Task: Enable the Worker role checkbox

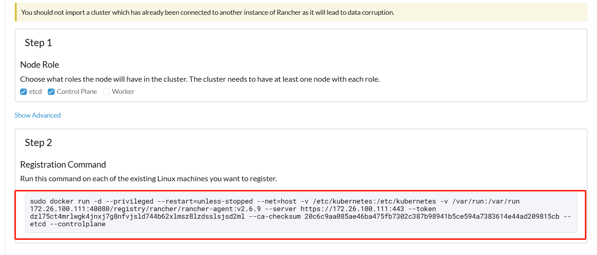Action: 107,92
